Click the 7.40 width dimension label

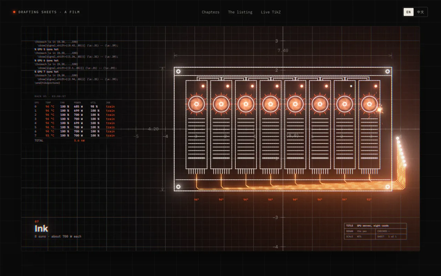[283, 51]
